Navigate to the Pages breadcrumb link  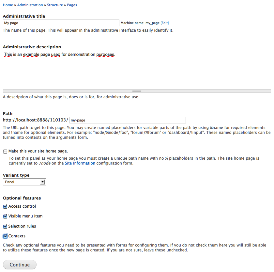click(x=72, y=5)
